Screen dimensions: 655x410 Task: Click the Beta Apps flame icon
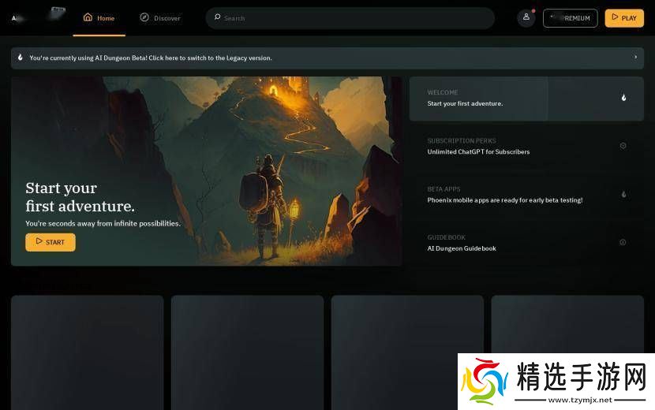623,194
